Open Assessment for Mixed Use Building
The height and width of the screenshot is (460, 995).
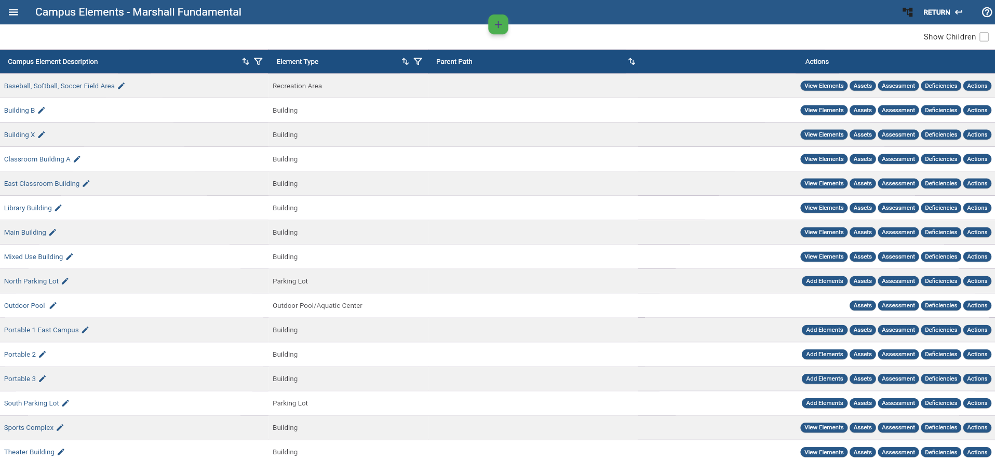pos(898,256)
